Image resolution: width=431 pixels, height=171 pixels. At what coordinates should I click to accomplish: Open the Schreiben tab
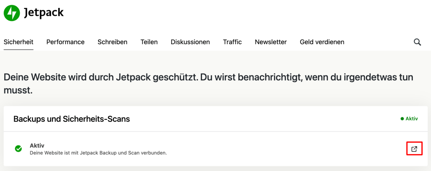(112, 42)
